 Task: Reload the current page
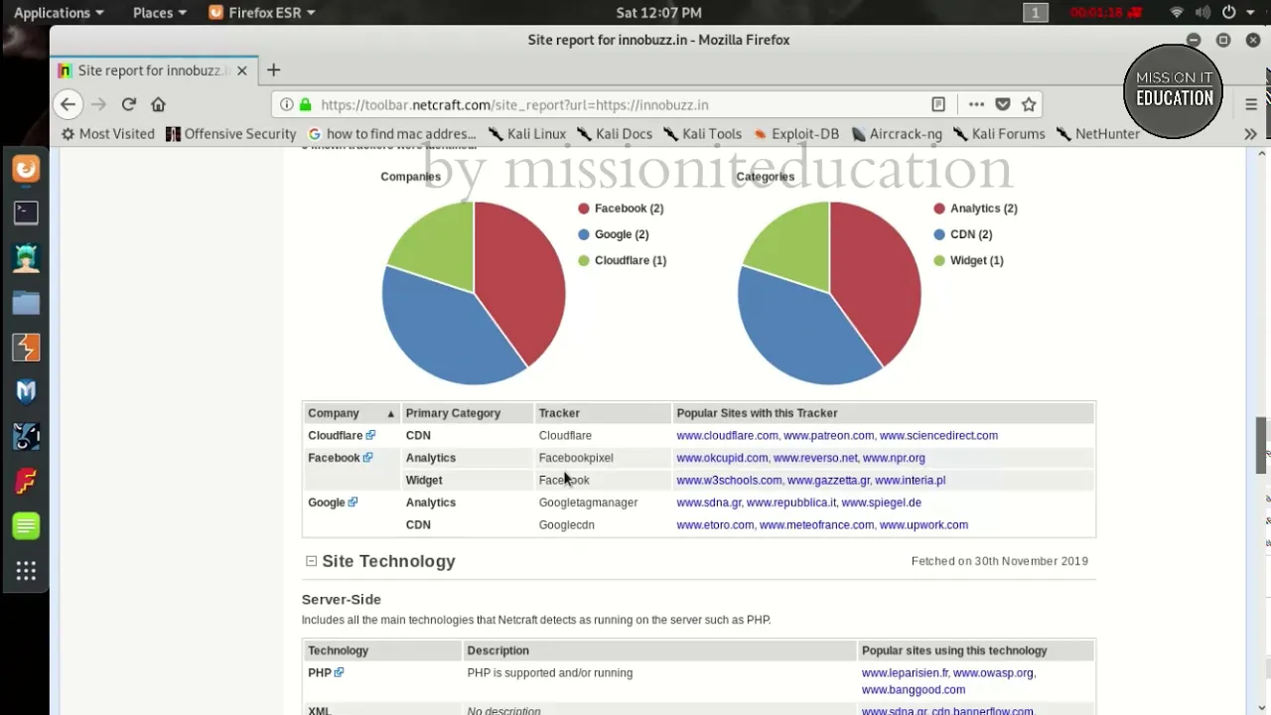128,104
